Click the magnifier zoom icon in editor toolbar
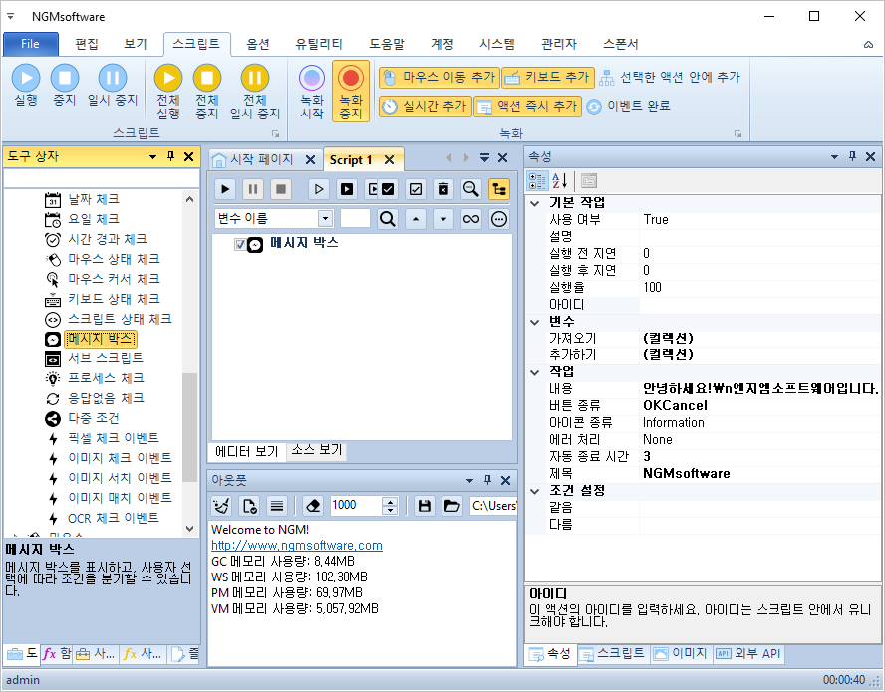 click(470, 189)
